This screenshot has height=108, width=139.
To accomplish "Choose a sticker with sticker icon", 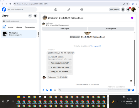I will (x=51, y=90).
